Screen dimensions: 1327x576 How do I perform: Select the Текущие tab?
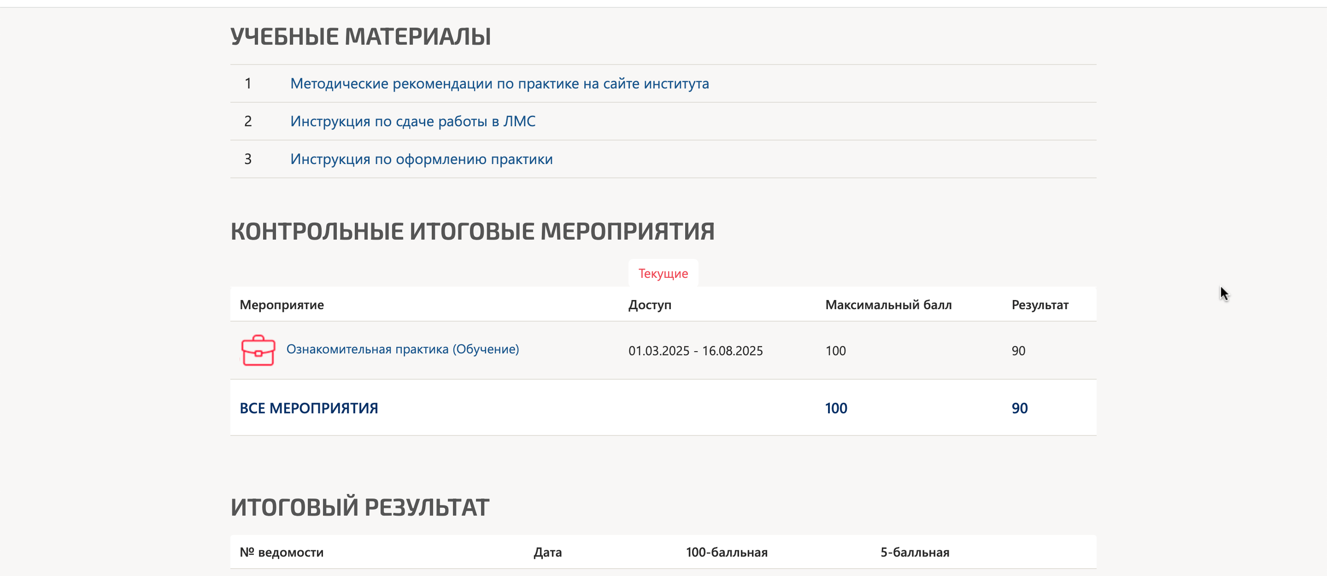[663, 274]
